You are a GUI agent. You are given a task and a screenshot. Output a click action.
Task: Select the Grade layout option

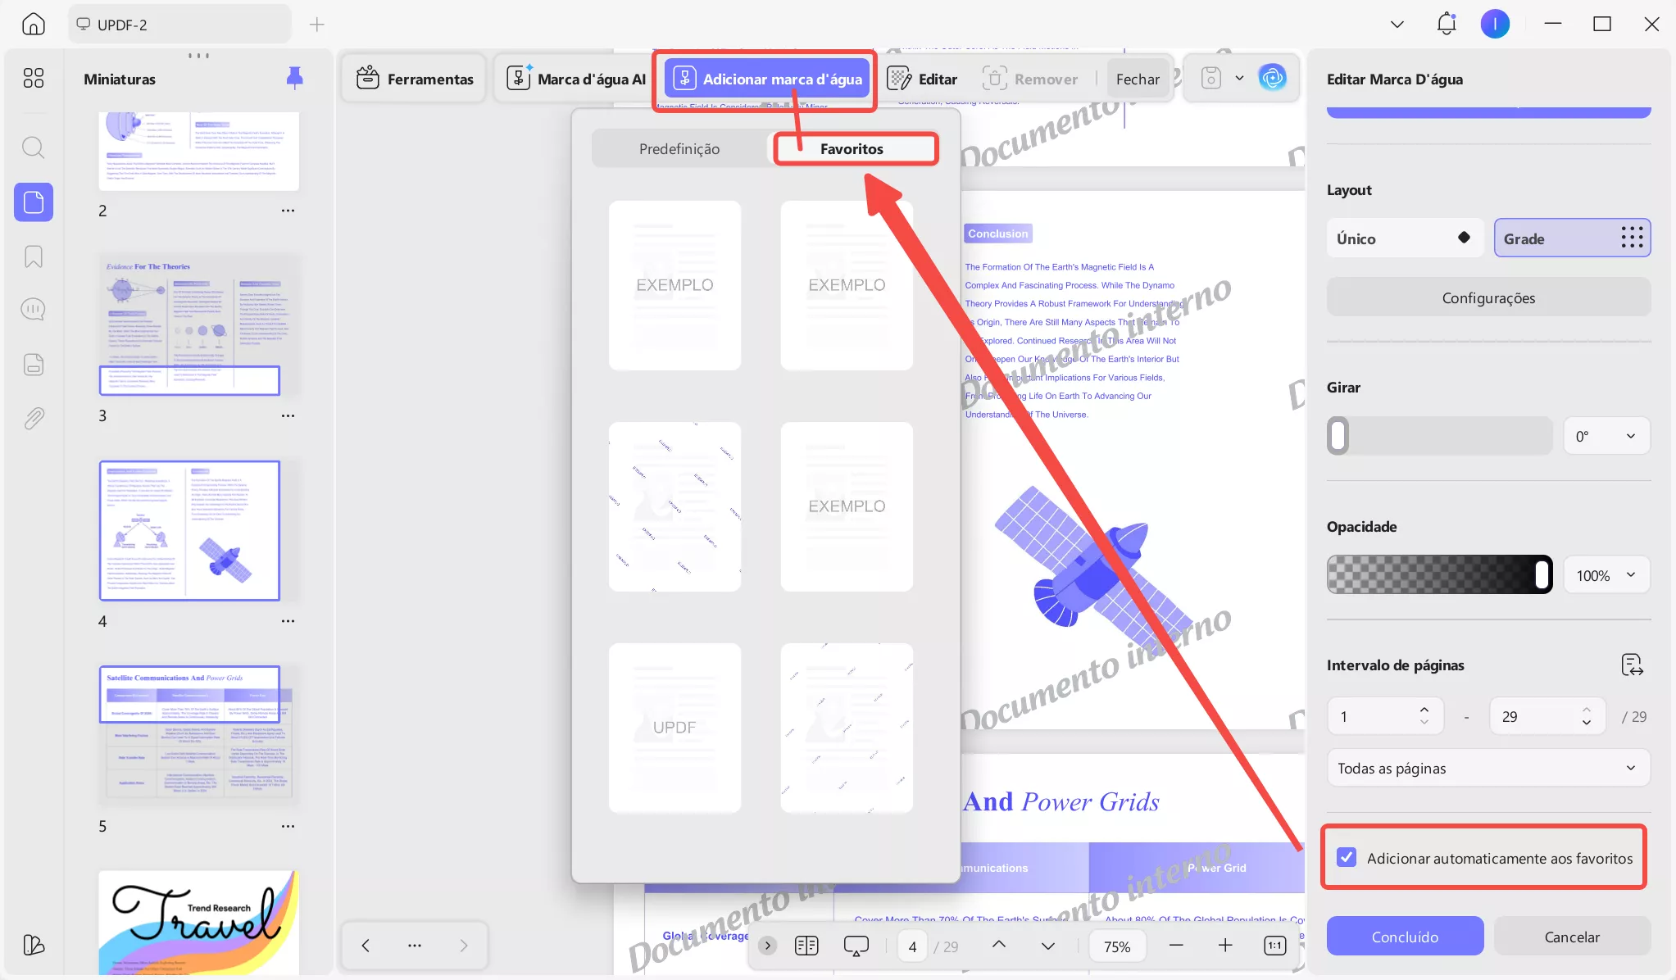1571,238
